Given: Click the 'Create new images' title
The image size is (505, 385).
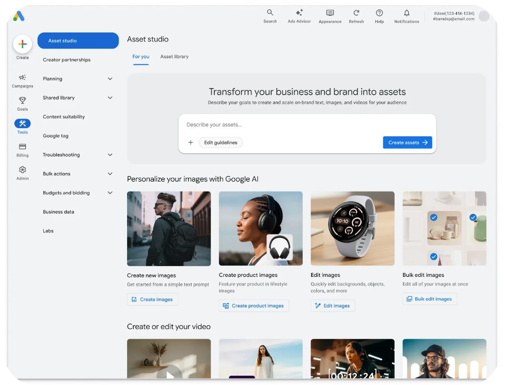Looking at the screenshot, I should click(151, 275).
